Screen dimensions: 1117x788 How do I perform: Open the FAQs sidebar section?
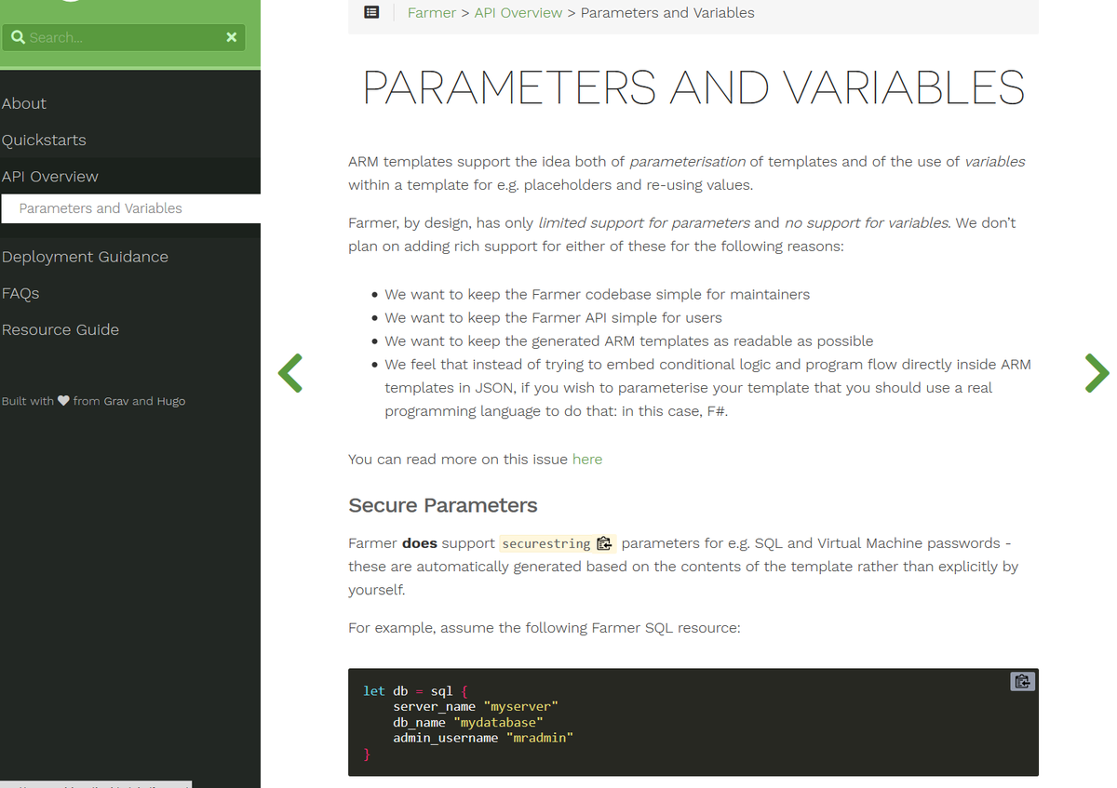20,293
